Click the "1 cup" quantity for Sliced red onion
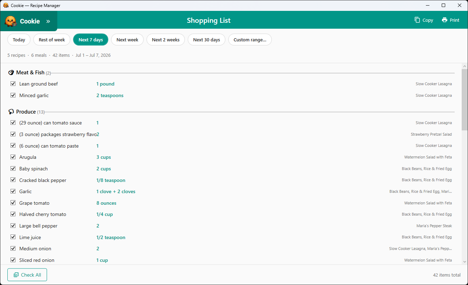Screen dimensions: 468x285 point(102,260)
